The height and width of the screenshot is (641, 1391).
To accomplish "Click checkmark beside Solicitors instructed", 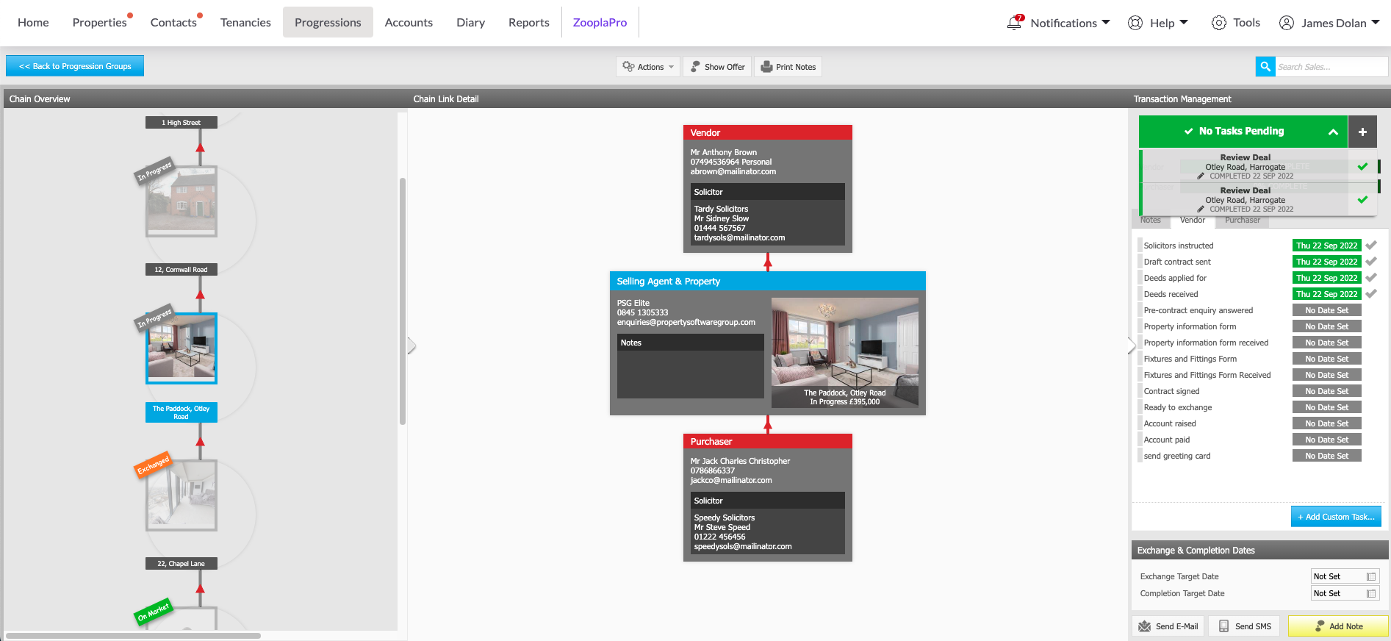I will (1371, 246).
